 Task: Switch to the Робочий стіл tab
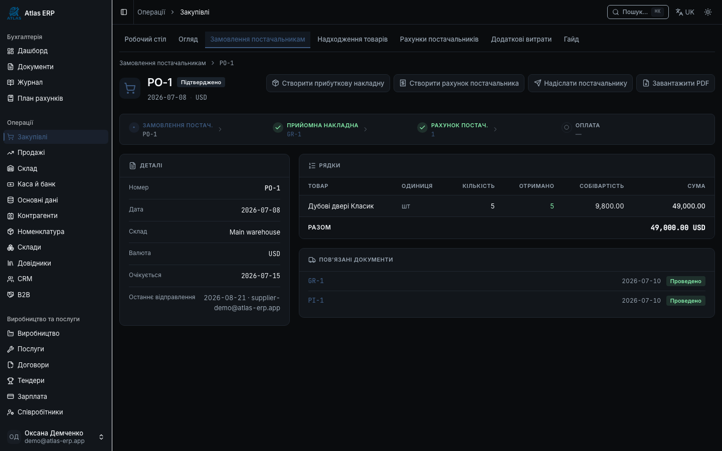(x=145, y=39)
